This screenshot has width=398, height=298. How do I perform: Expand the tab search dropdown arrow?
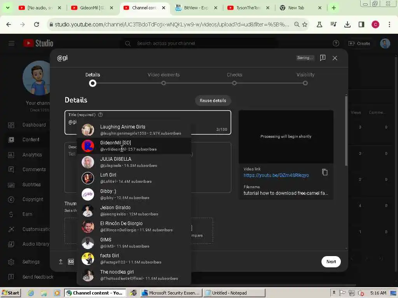point(8,8)
